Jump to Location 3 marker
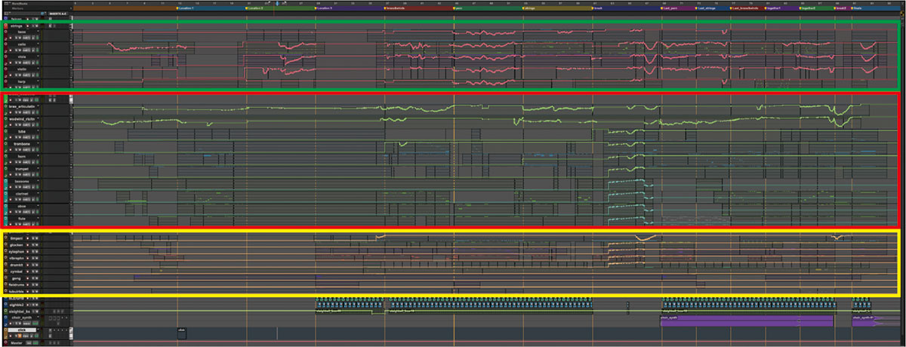This screenshot has height=347, width=906. coord(325,8)
